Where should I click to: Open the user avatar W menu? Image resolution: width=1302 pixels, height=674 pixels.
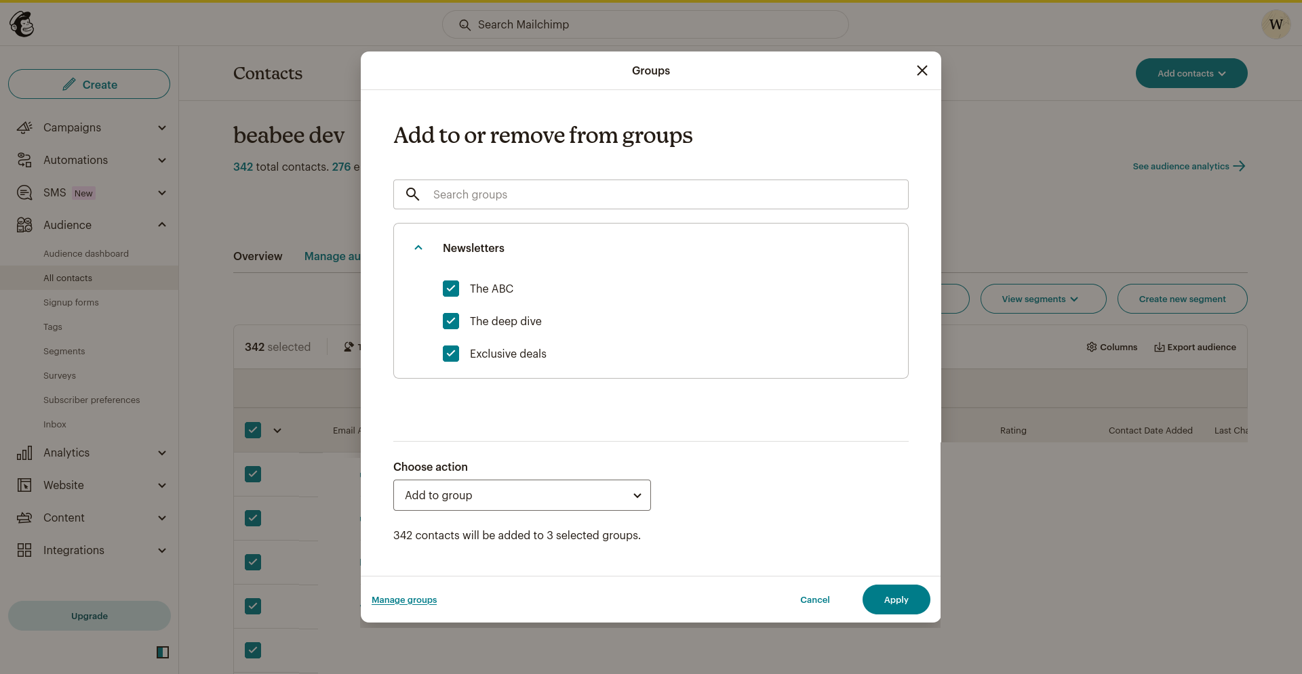click(x=1276, y=24)
